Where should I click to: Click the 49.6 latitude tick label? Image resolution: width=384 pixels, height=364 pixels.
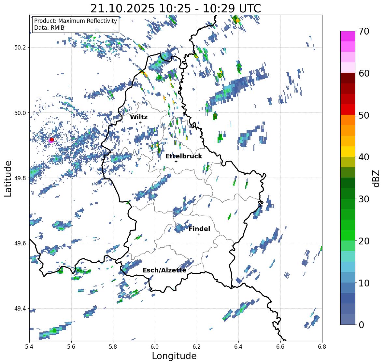click(x=20, y=243)
